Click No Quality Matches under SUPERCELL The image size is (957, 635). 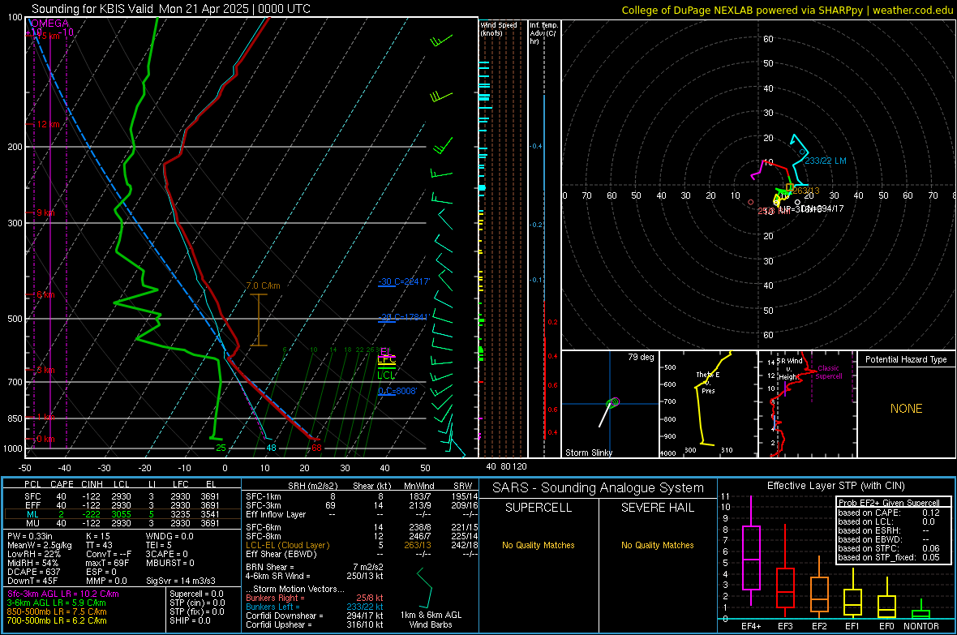tap(539, 545)
